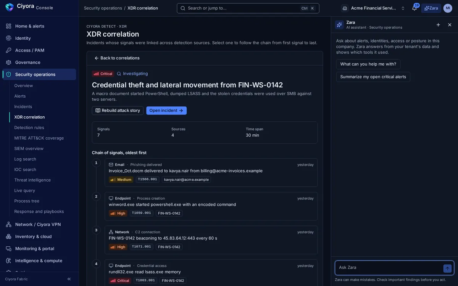The image size is (458, 286).
Task: Open the MI user avatar menu
Action: click(x=448, y=8)
